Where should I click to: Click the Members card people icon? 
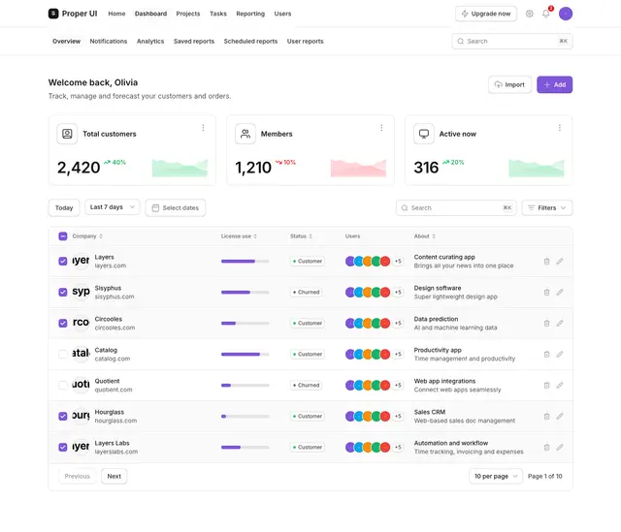point(245,134)
